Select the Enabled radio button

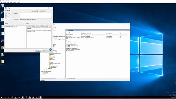[5, 16]
